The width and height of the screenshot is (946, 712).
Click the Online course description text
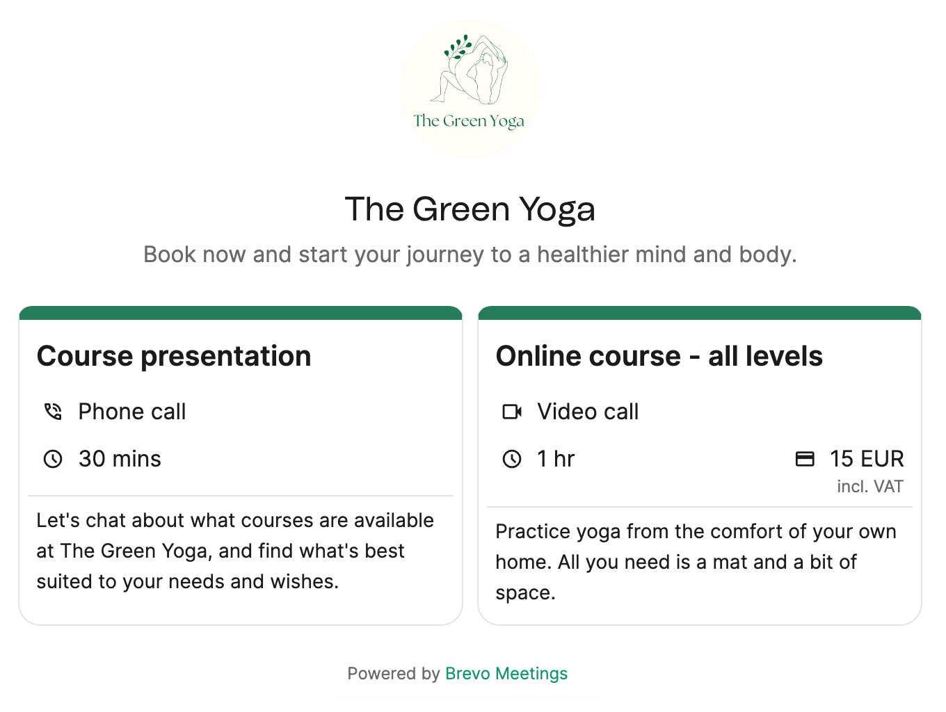(x=696, y=562)
